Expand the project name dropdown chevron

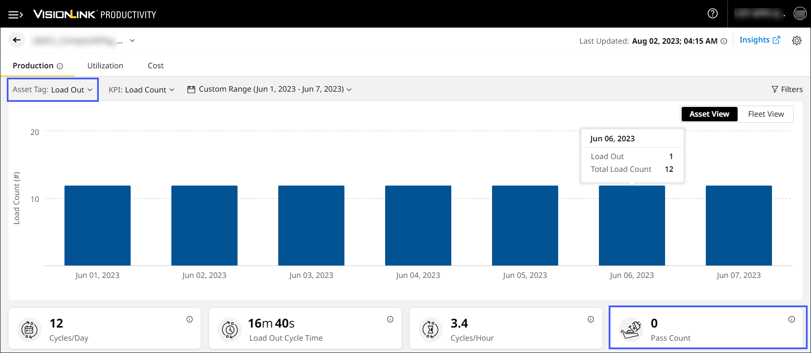click(x=132, y=40)
